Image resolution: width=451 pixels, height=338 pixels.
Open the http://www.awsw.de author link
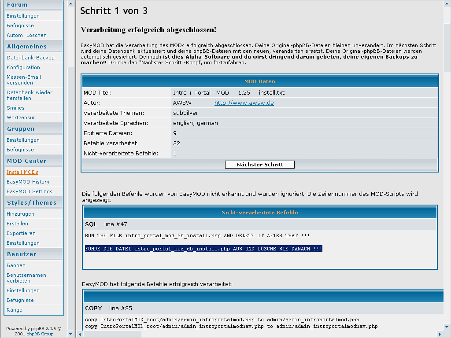(x=244, y=103)
